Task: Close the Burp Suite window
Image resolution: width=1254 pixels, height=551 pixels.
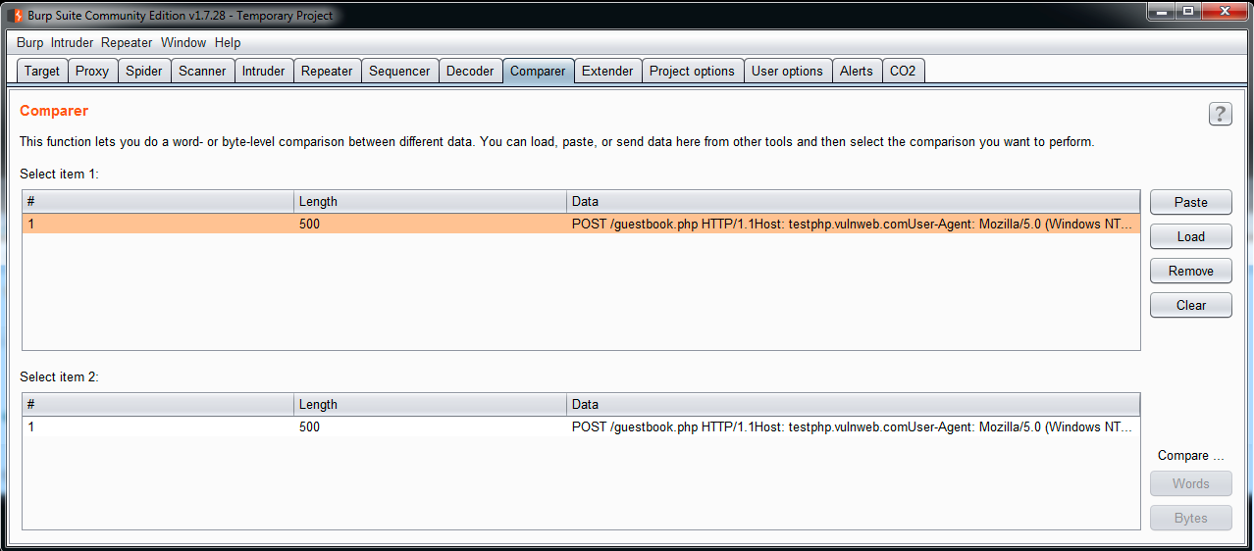Action: [x=1223, y=12]
